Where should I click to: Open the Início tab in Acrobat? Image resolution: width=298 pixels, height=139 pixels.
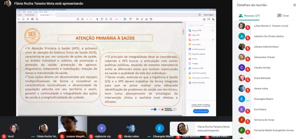[20, 15]
